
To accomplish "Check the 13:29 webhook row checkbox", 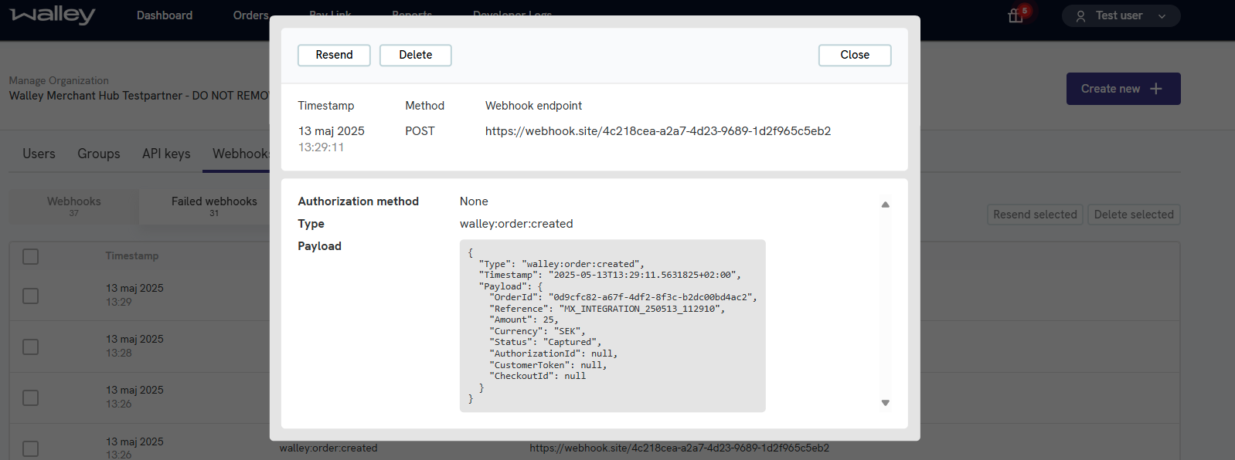I will tap(31, 296).
